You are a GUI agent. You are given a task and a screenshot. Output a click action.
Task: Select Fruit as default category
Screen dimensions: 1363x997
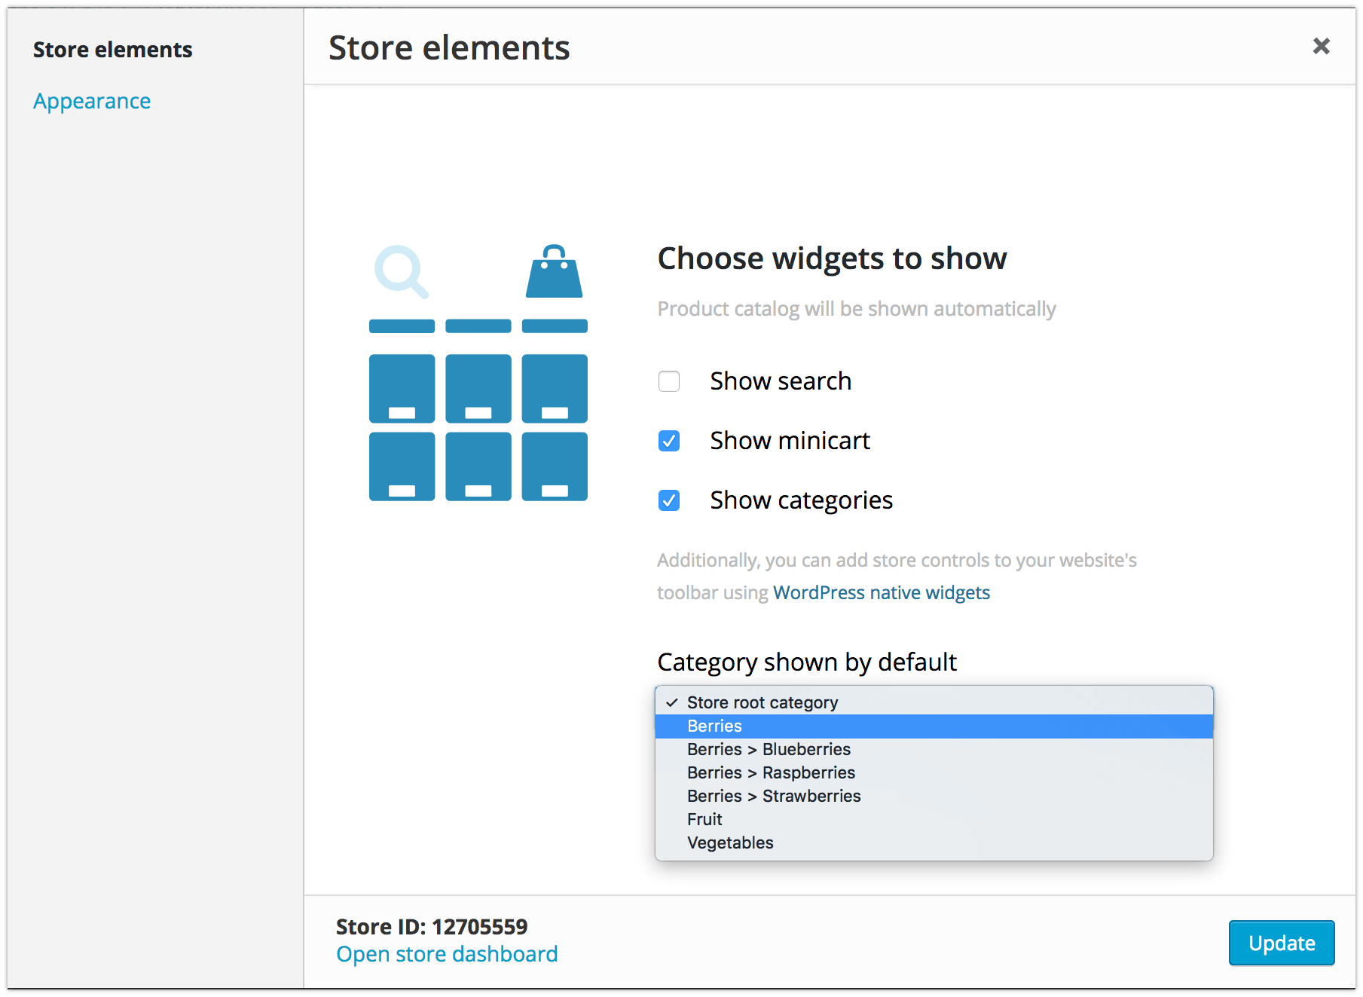point(934,819)
